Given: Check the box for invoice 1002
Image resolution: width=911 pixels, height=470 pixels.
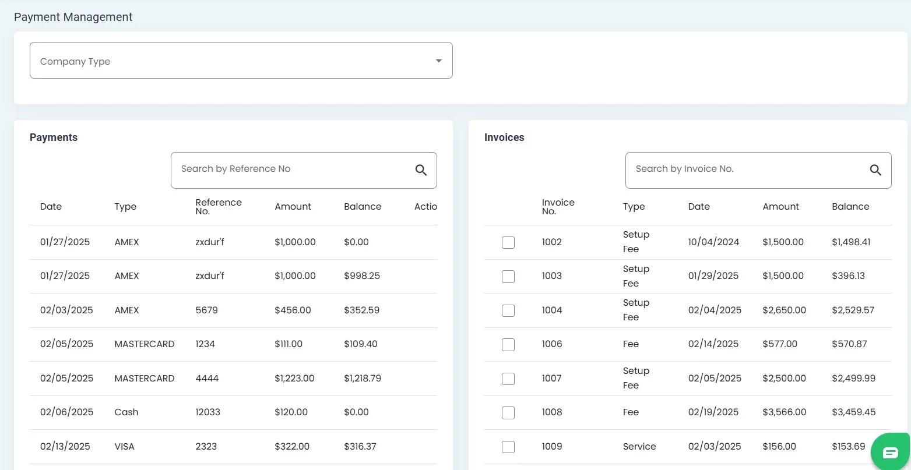Looking at the screenshot, I should 508,242.
